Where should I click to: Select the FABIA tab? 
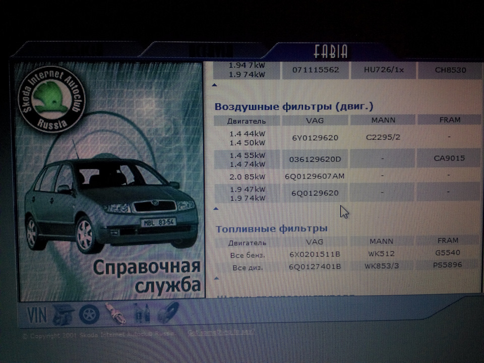[331, 51]
